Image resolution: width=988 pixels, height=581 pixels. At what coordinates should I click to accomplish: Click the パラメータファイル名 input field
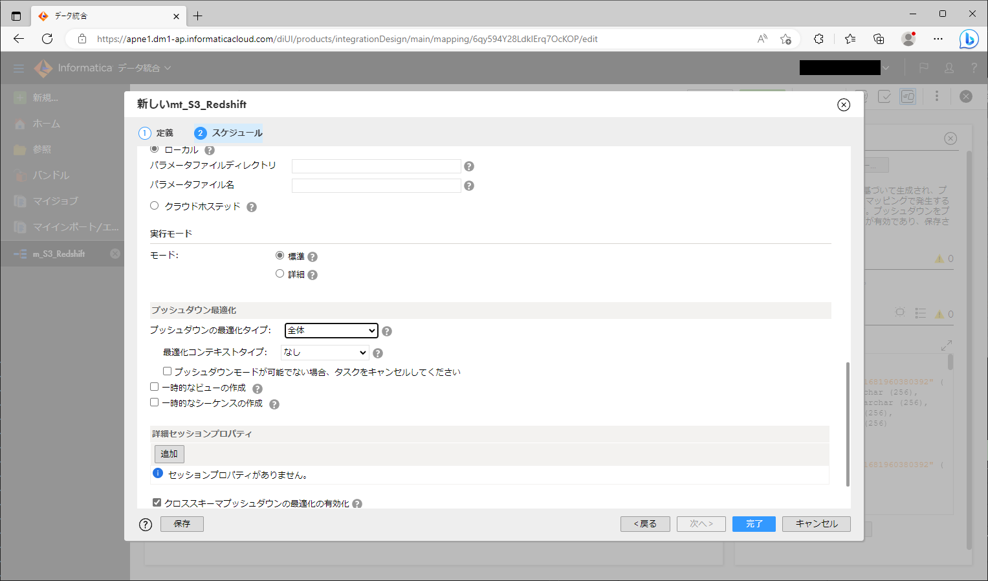(376, 186)
